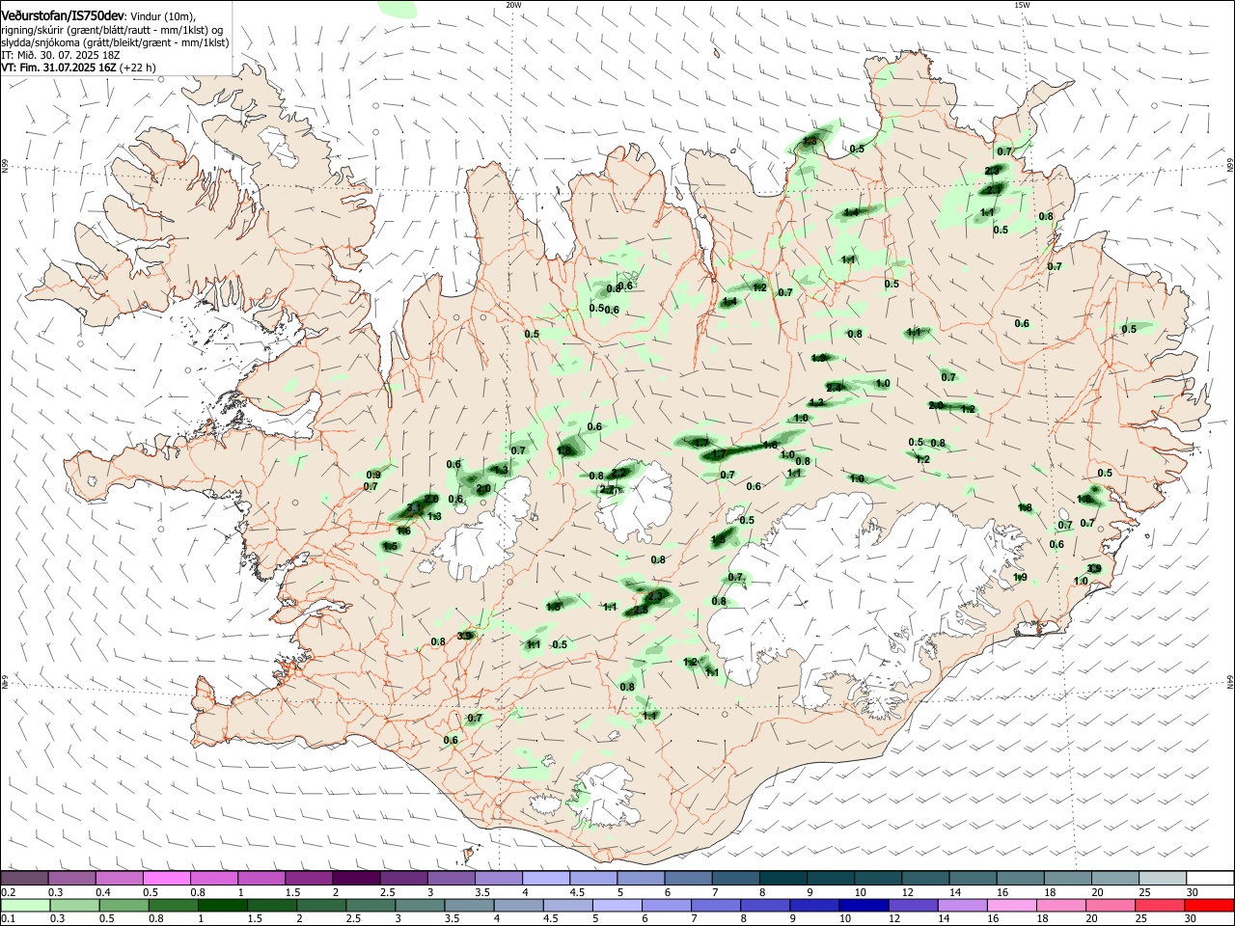The height and width of the screenshot is (926, 1235).
Task: Click the 0.4 label of the snow scale
Action: pos(103,892)
